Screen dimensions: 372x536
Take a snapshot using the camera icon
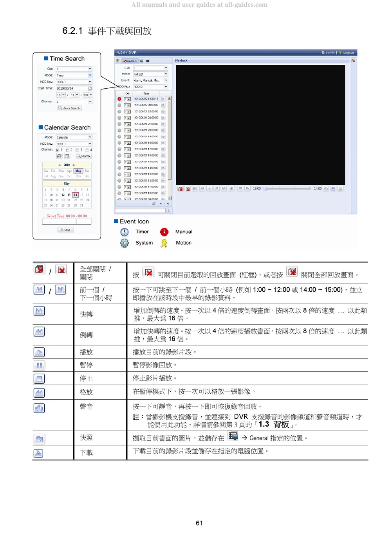pos(333,189)
